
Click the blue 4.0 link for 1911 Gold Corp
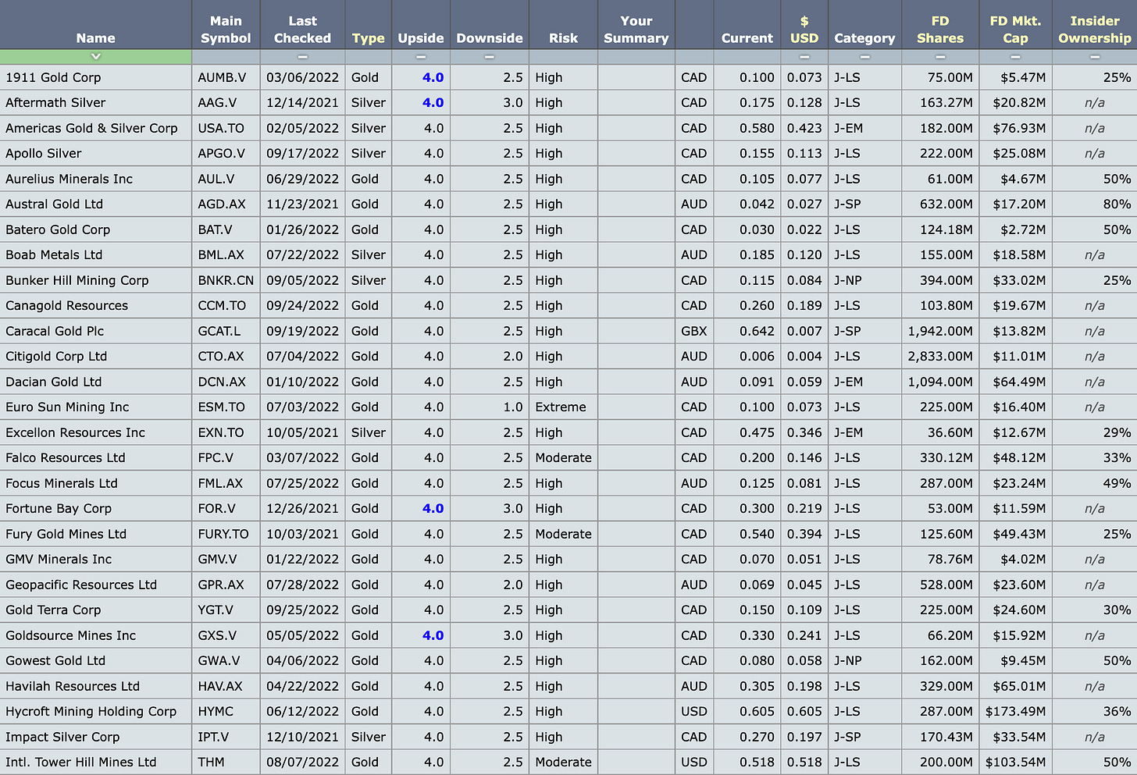click(433, 77)
